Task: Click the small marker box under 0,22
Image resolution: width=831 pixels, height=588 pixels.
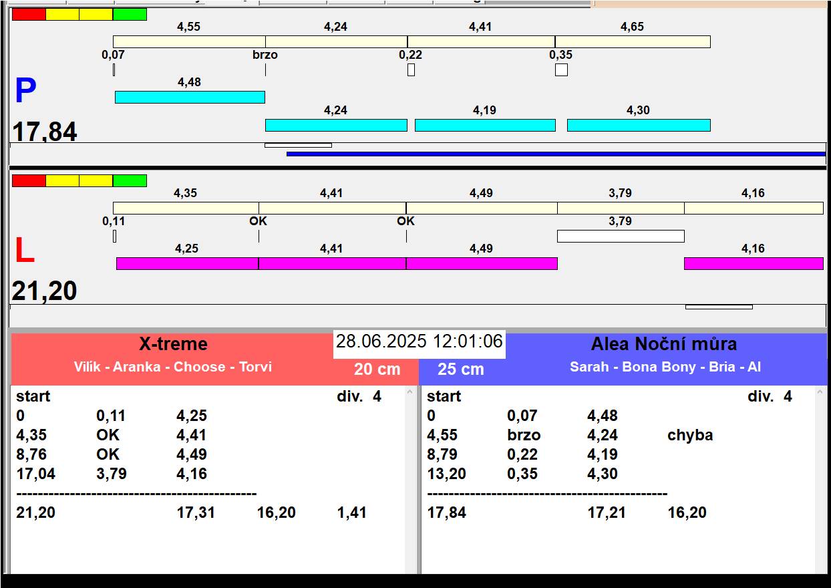Action: tap(411, 69)
